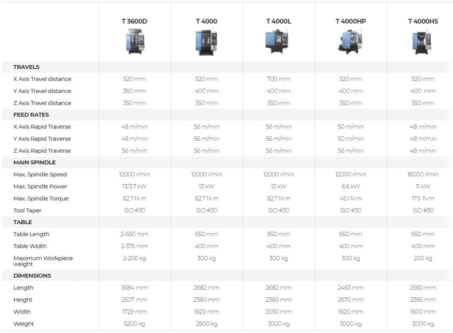Click the 5200 kg weight value

(134, 324)
